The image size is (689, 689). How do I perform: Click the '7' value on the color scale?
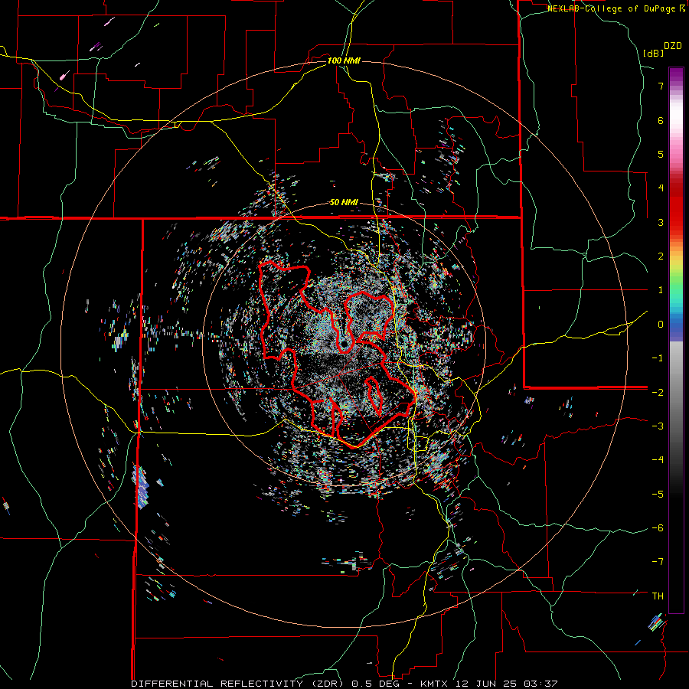point(661,86)
